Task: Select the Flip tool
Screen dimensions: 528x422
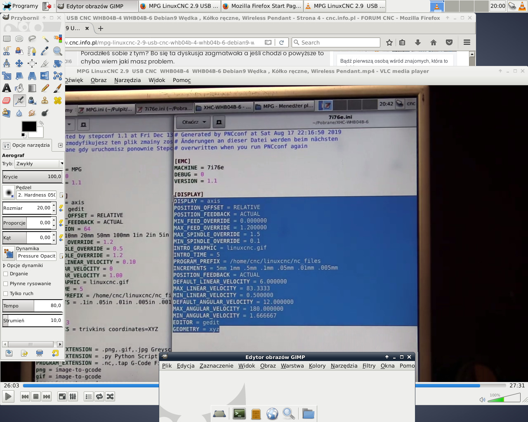Action: pos(45,76)
